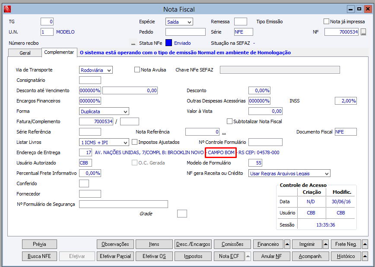Image resolution: width=375 pixels, height=267 pixels.
Task: Expand the Histórico up-arrow menu
Action: coord(365,256)
